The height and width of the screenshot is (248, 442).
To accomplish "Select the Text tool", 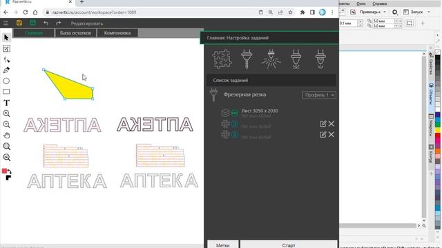I will pyautogui.click(x=6, y=103).
